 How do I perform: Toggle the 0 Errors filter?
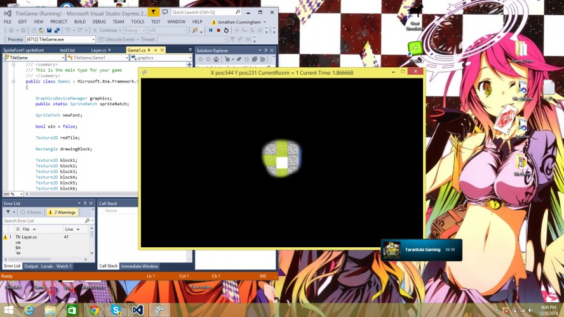(x=31, y=212)
